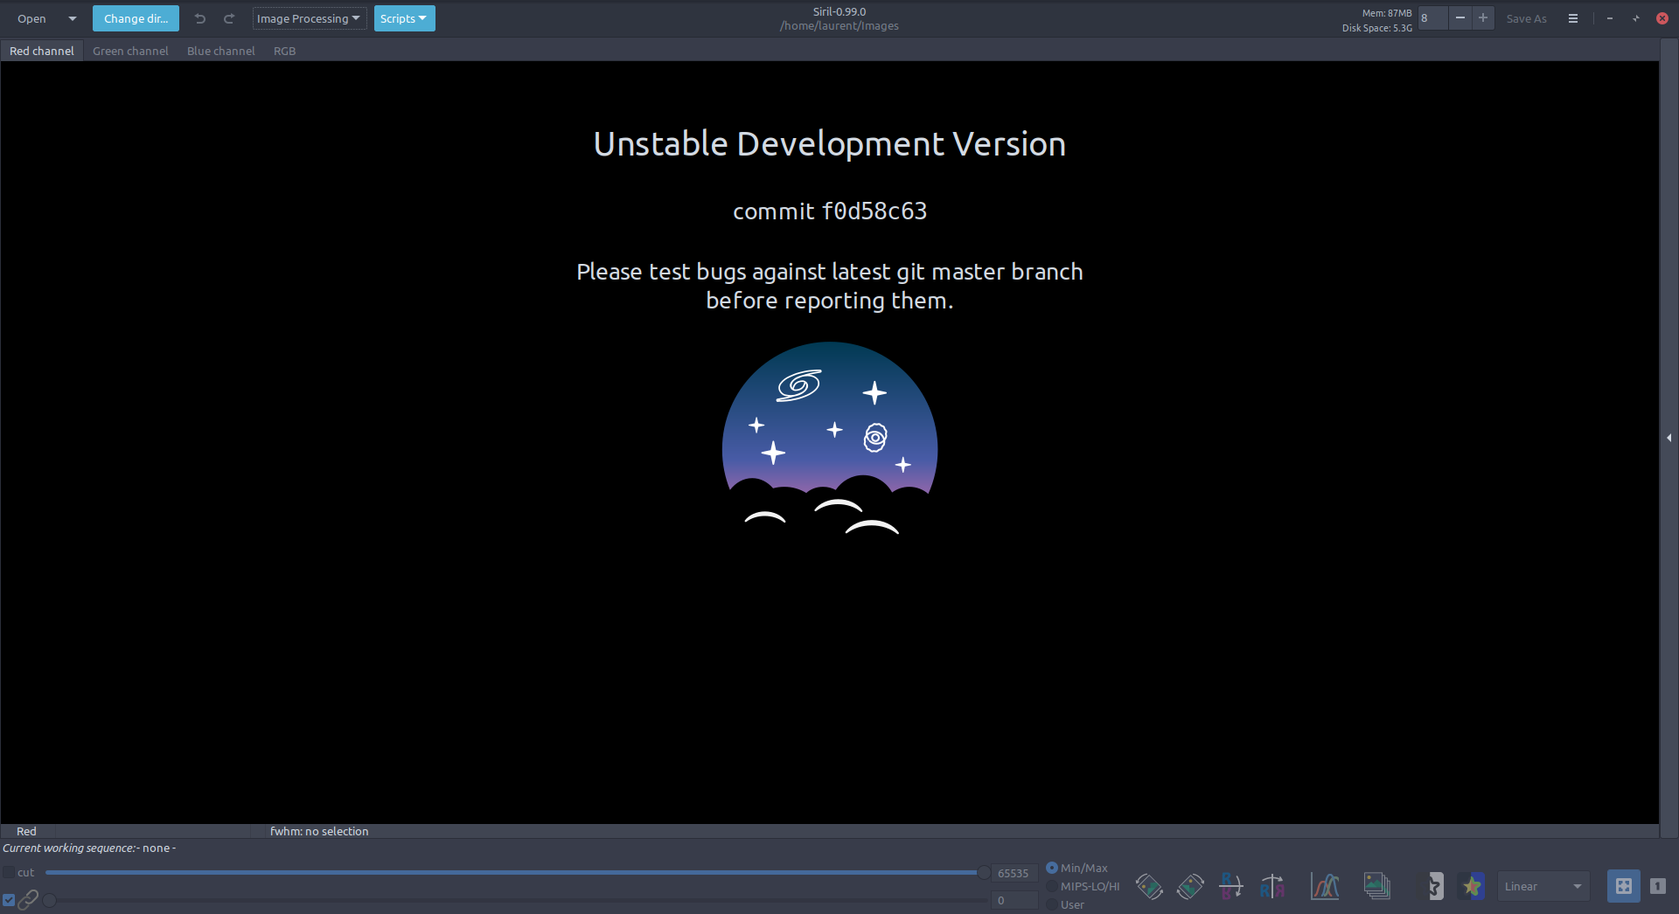Viewport: 1679px width, 914px height.
Task: Mirror image vertically with the flip icon
Action: [1230, 886]
